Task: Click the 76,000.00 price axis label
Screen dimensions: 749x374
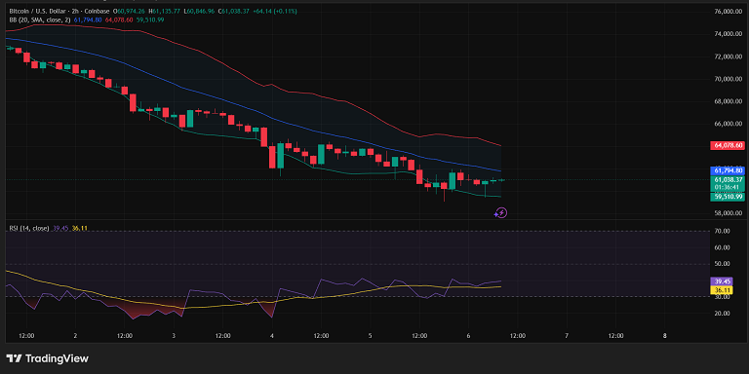Action: point(728,11)
